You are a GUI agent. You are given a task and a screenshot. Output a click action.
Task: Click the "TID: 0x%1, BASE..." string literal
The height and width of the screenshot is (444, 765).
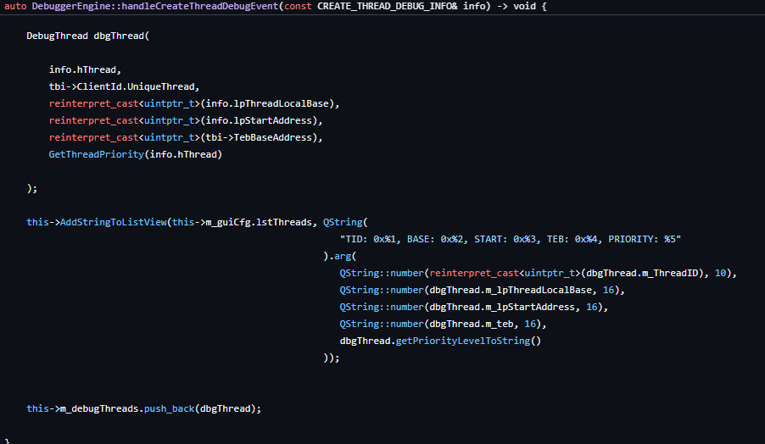pyautogui.click(x=511, y=239)
